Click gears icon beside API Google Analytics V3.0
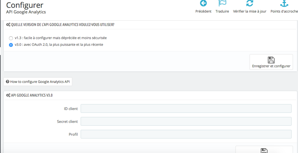This screenshot has height=153, width=298. point(8,95)
